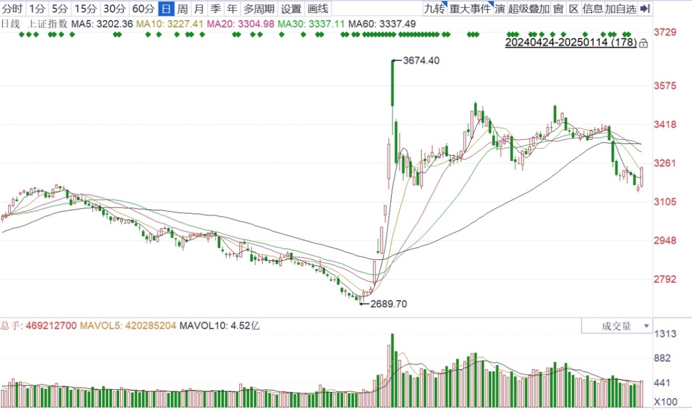Open the date range 20240424-20250114 link
This screenshot has height=410, width=692.
coord(571,43)
